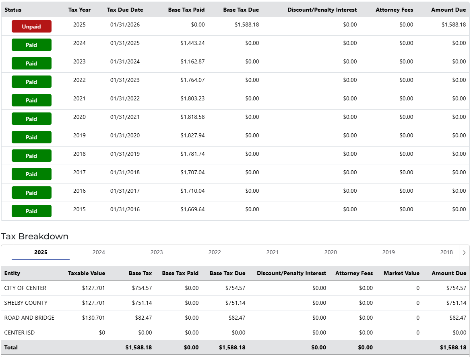The height and width of the screenshot is (357, 471).
Task: Click the Paid button for tax year 2024
Action: (x=31, y=45)
